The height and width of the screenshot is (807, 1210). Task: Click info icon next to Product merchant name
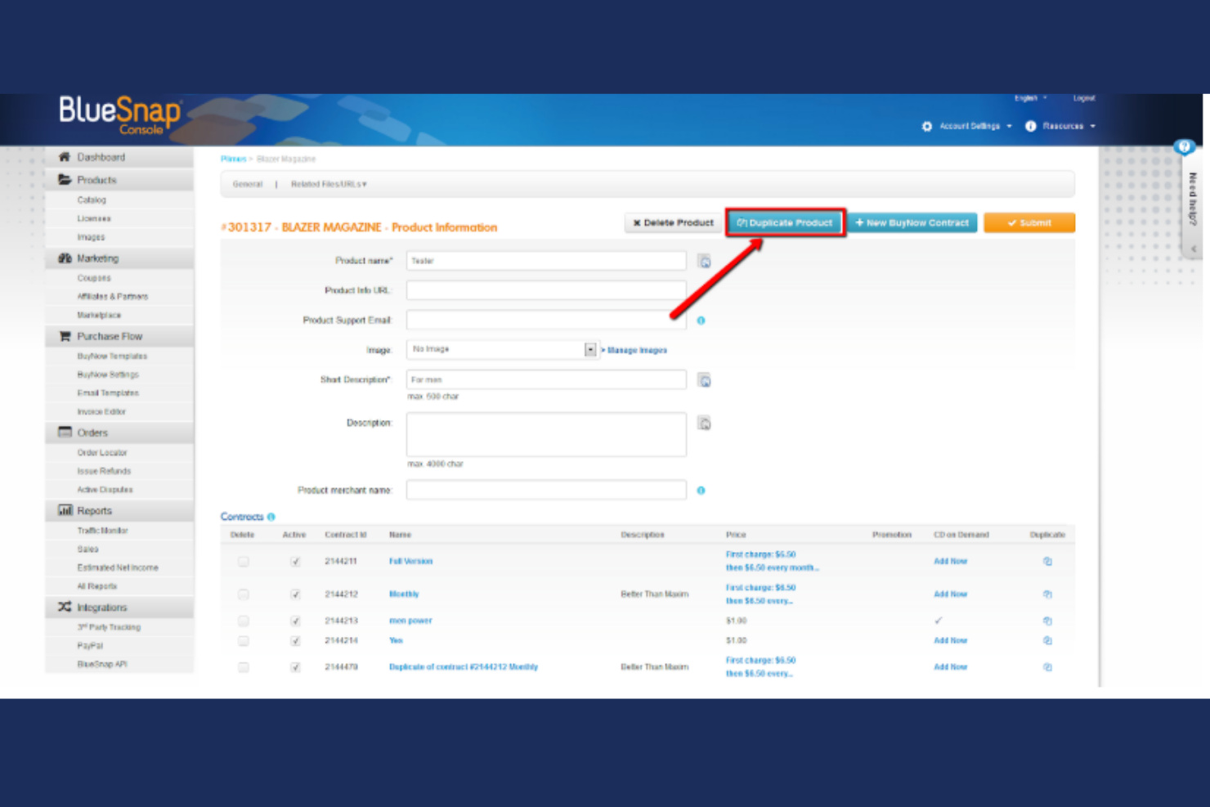point(701,491)
